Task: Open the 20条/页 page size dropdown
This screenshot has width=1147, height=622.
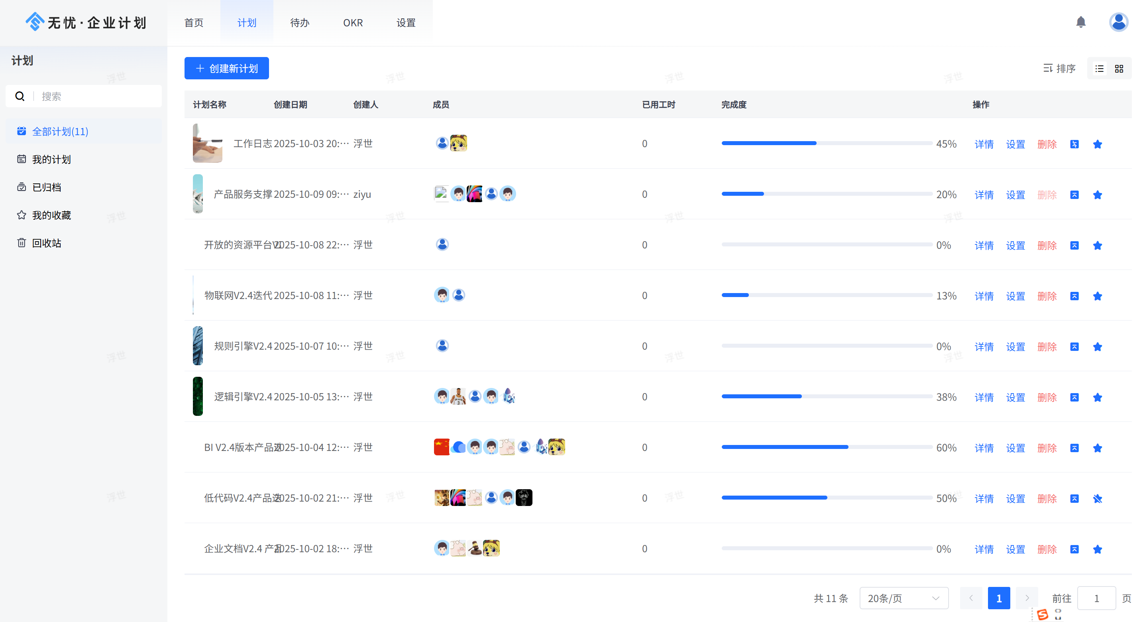Action: (x=903, y=598)
